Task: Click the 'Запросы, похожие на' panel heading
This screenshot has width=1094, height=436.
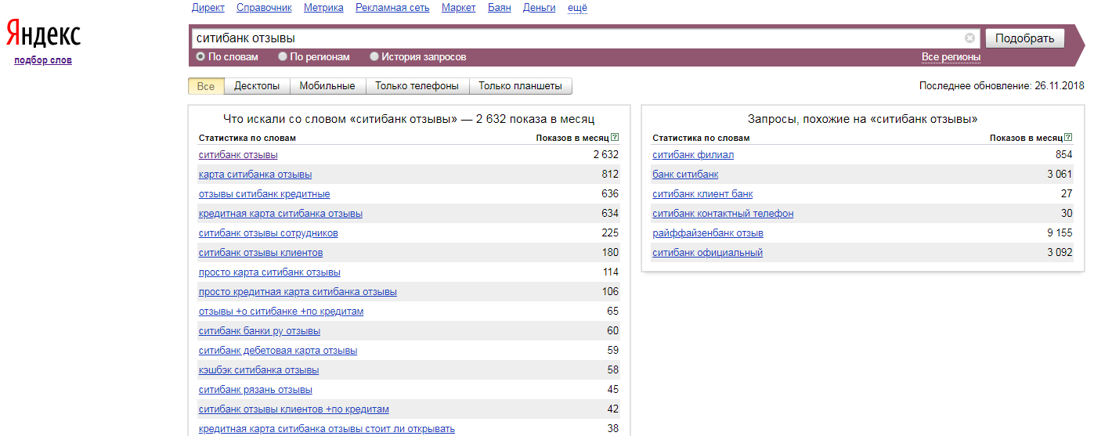Action: (x=862, y=120)
